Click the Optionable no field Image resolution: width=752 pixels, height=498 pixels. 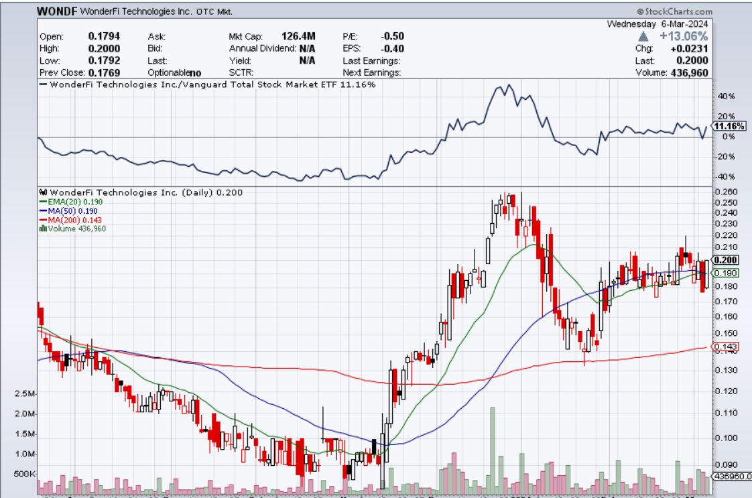[174, 73]
